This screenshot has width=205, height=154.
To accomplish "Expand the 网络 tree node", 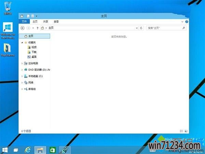I will [x=22, y=82].
